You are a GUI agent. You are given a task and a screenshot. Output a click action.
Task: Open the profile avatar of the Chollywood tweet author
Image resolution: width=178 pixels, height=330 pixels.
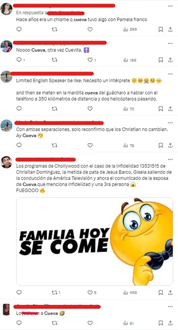[6, 162]
